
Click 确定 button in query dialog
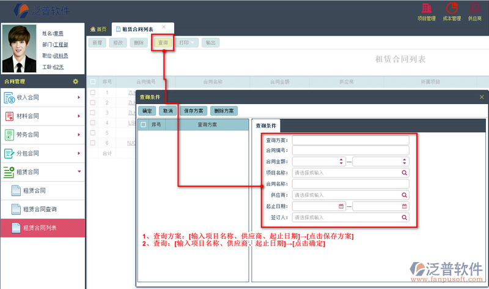pos(148,111)
